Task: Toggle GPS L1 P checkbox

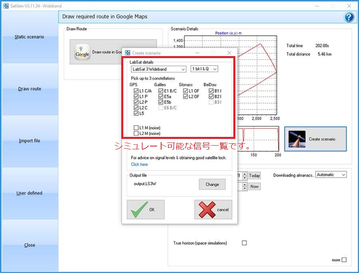Action: tap(136, 96)
